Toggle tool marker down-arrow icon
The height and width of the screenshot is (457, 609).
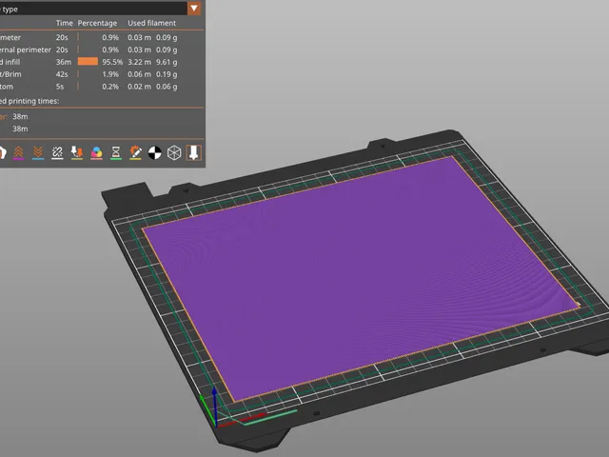(x=193, y=152)
